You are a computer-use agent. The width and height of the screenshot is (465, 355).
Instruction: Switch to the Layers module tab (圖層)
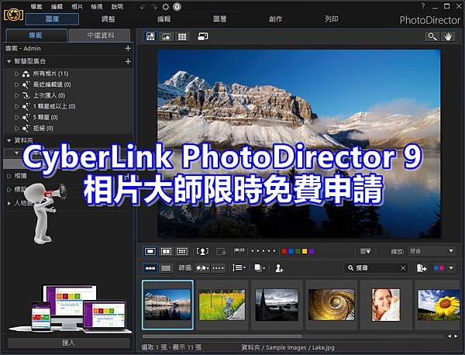220,19
